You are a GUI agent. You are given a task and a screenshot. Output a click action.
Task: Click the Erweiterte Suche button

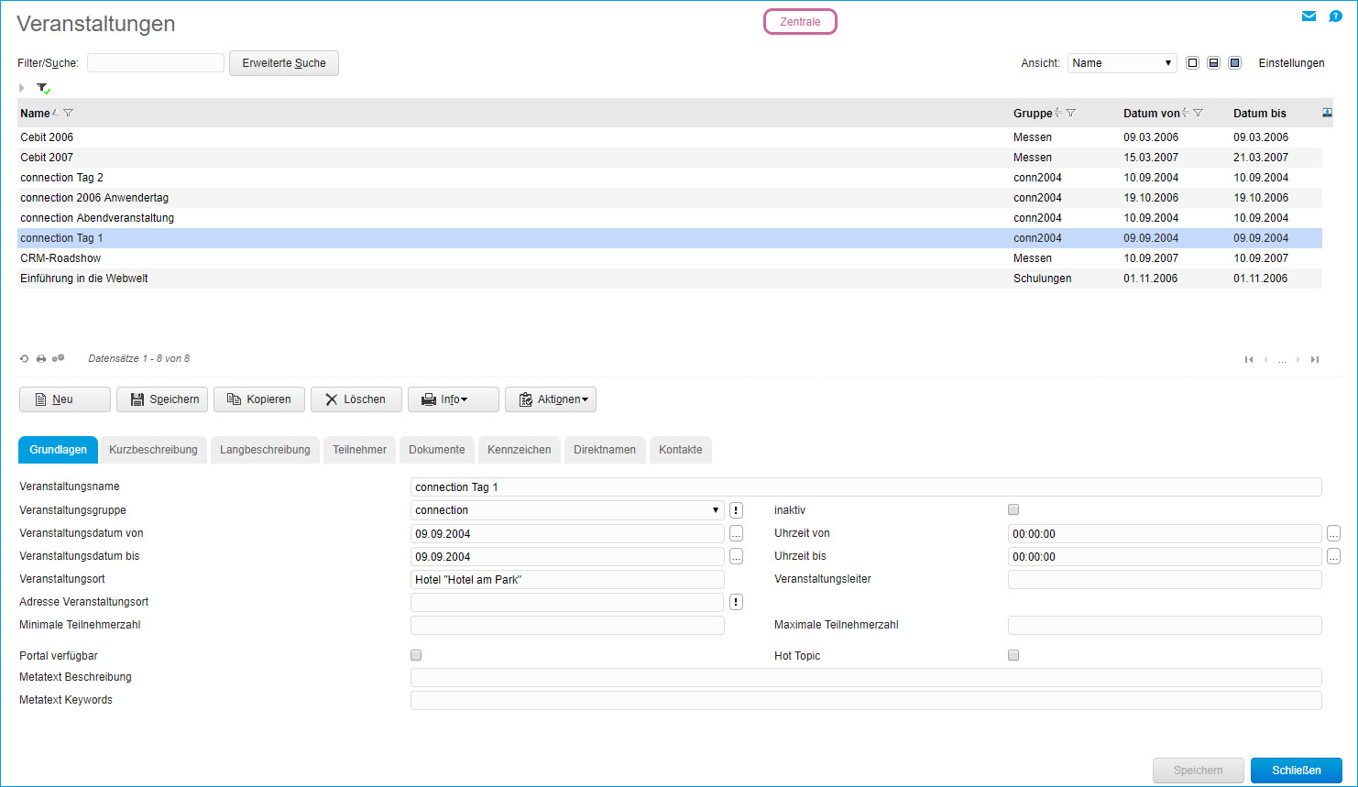284,63
